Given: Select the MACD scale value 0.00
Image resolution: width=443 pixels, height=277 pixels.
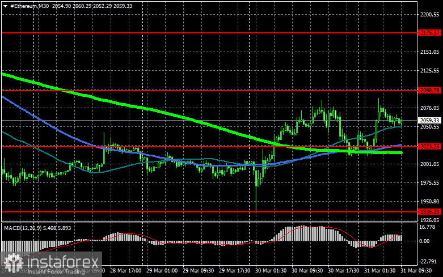Looking at the screenshot, I should click(424, 241).
